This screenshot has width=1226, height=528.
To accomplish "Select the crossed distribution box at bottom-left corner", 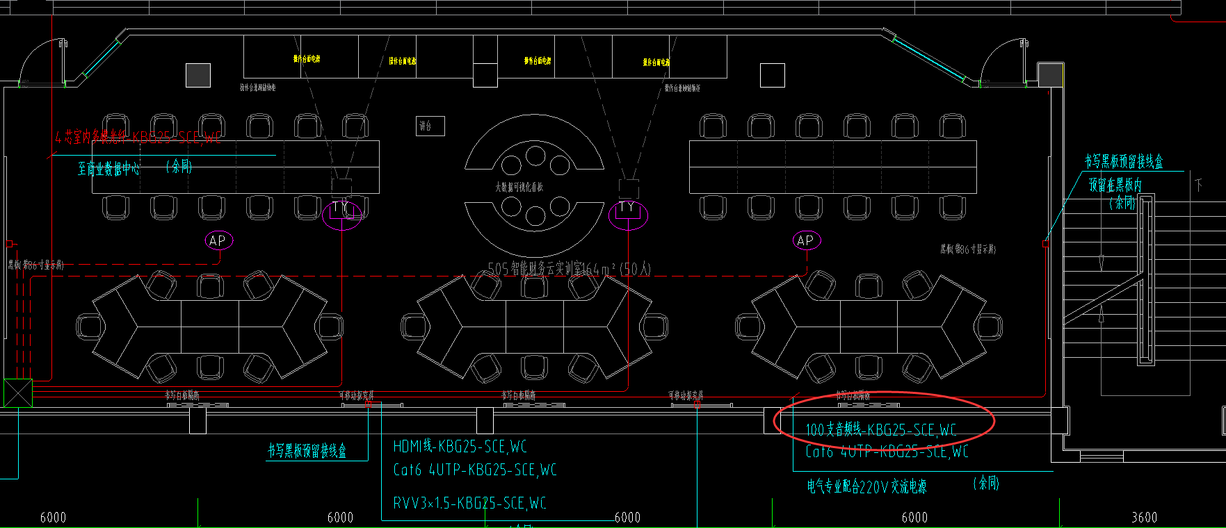I will tap(18, 393).
